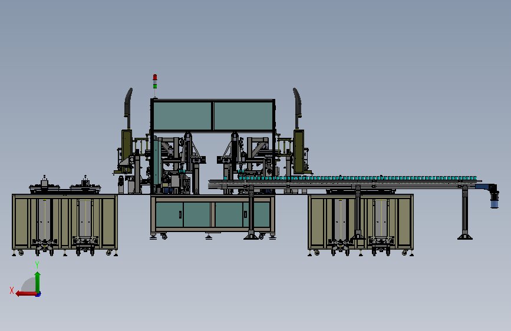Screen dimensions: 511x331
Task: Select the blue conveyor motor at the conveyor end
Action: tap(494, 200)
